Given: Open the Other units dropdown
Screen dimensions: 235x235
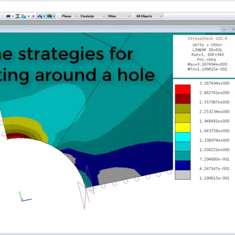Looking at the screenshot, I should point(119,16).
